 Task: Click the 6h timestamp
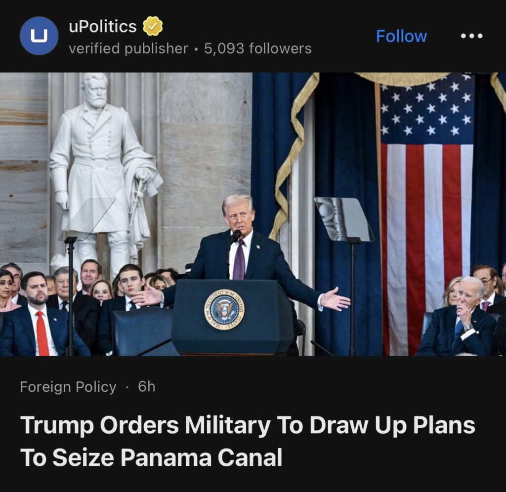(146, 386)
